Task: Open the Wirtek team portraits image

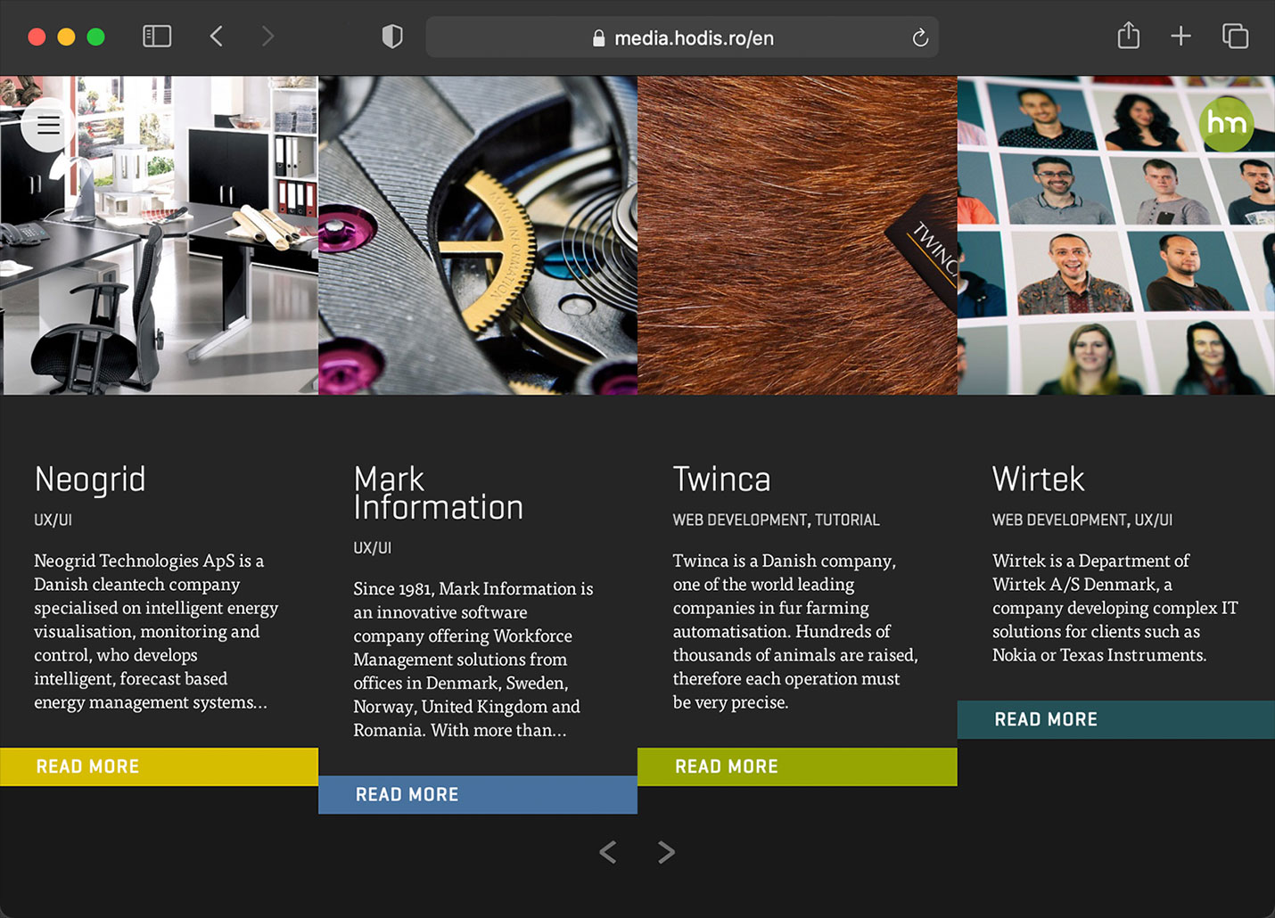Action: pyautogui.click(x=1116, y=235)
